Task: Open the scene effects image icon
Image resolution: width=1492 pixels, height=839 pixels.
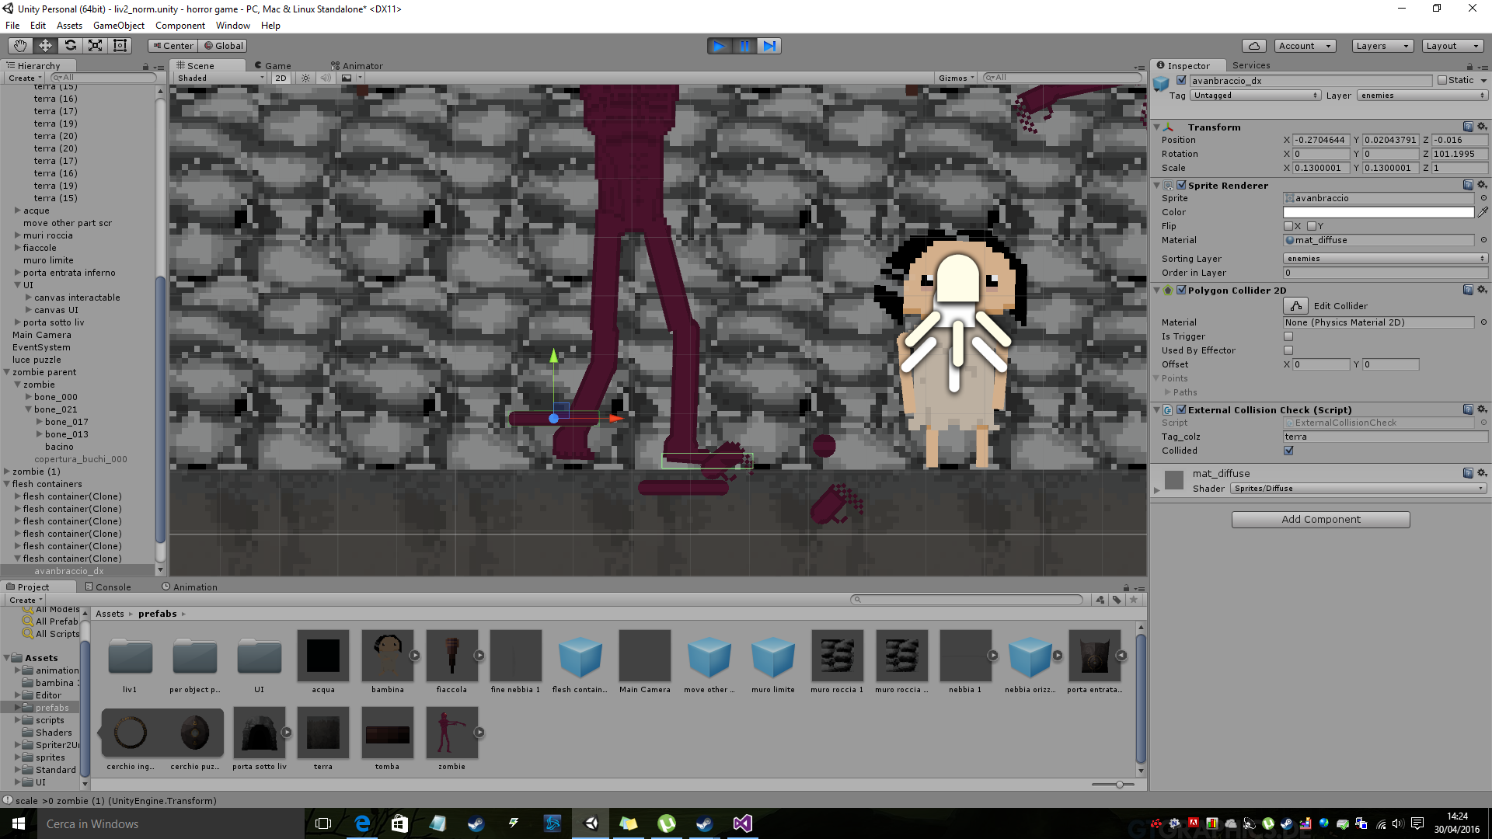Action: [x=347, y=78]
